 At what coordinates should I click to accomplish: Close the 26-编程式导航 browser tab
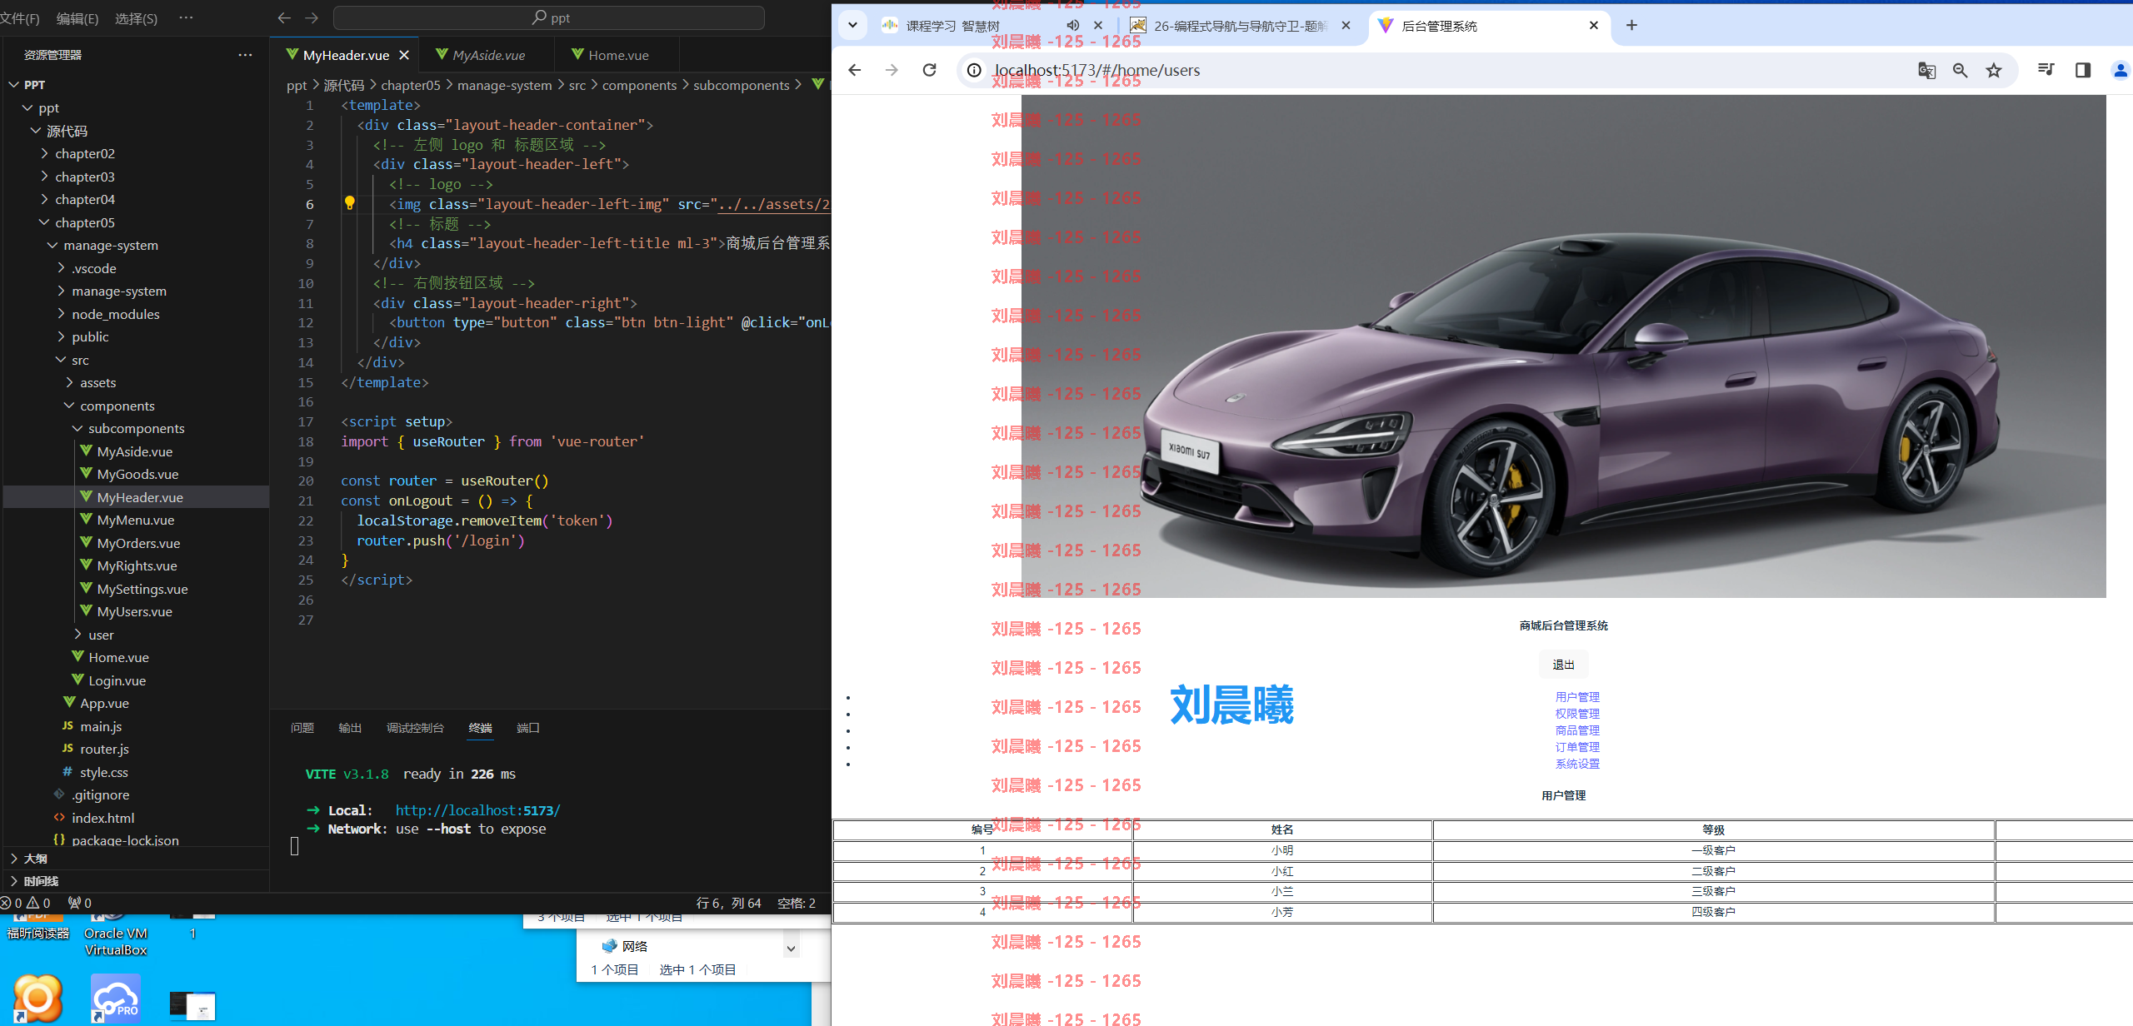point(1346,26)
